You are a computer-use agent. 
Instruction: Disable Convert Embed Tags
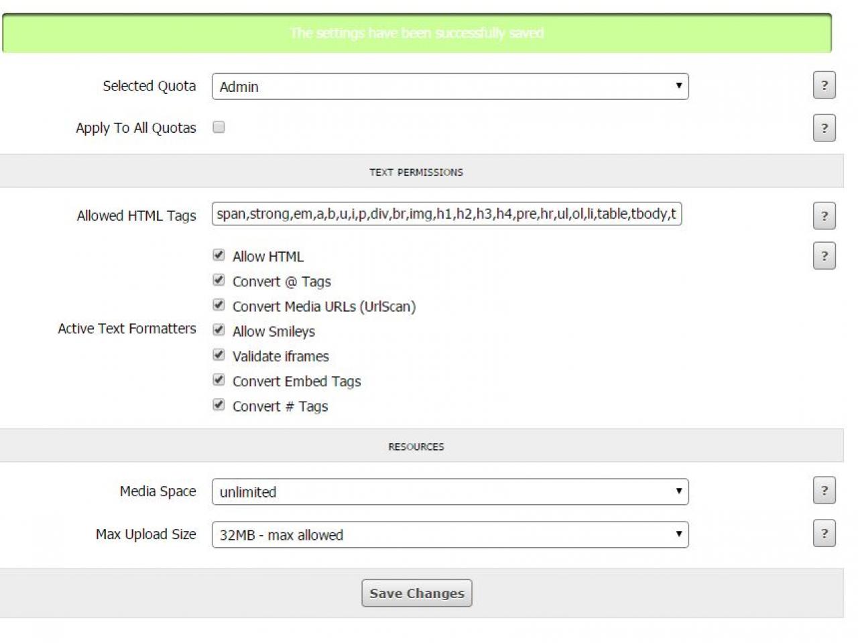pyautogui.click(x=219, y=380)
